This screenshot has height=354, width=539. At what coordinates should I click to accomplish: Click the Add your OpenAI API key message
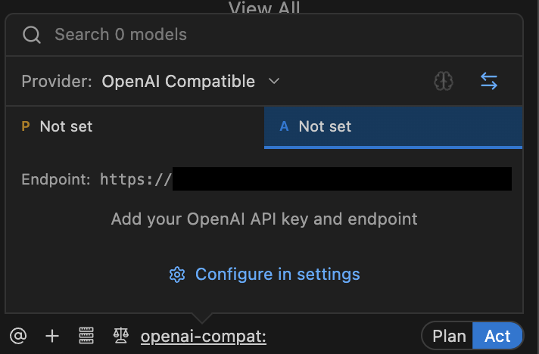(264, 219)
